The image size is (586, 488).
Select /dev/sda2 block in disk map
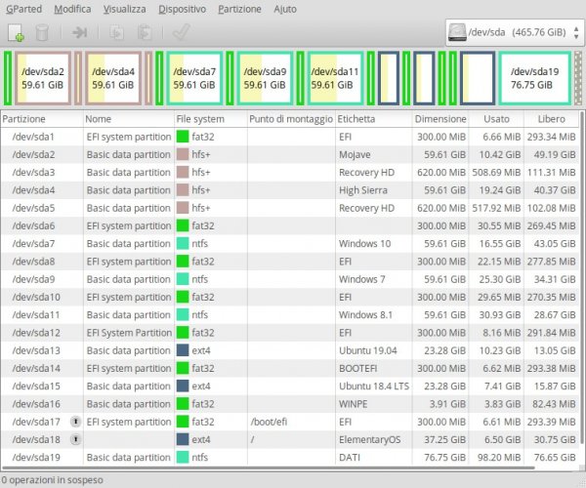click(43, 78)
